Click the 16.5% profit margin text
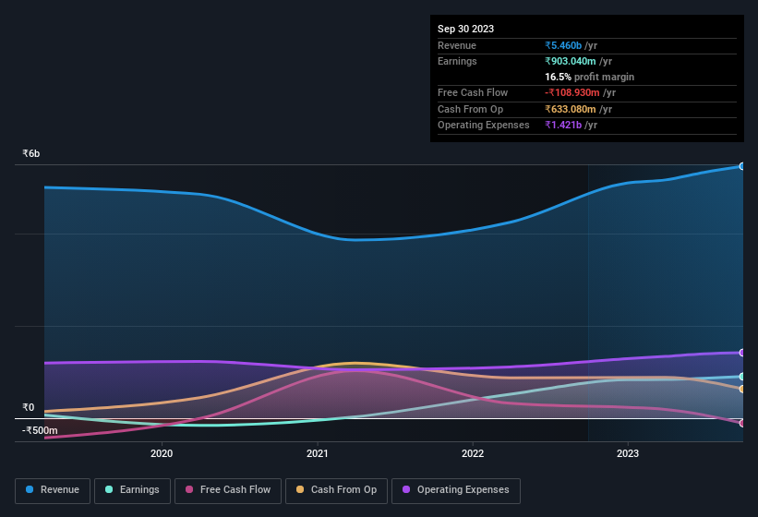Viewport: 758px width, 517px height. click(589, 77)
